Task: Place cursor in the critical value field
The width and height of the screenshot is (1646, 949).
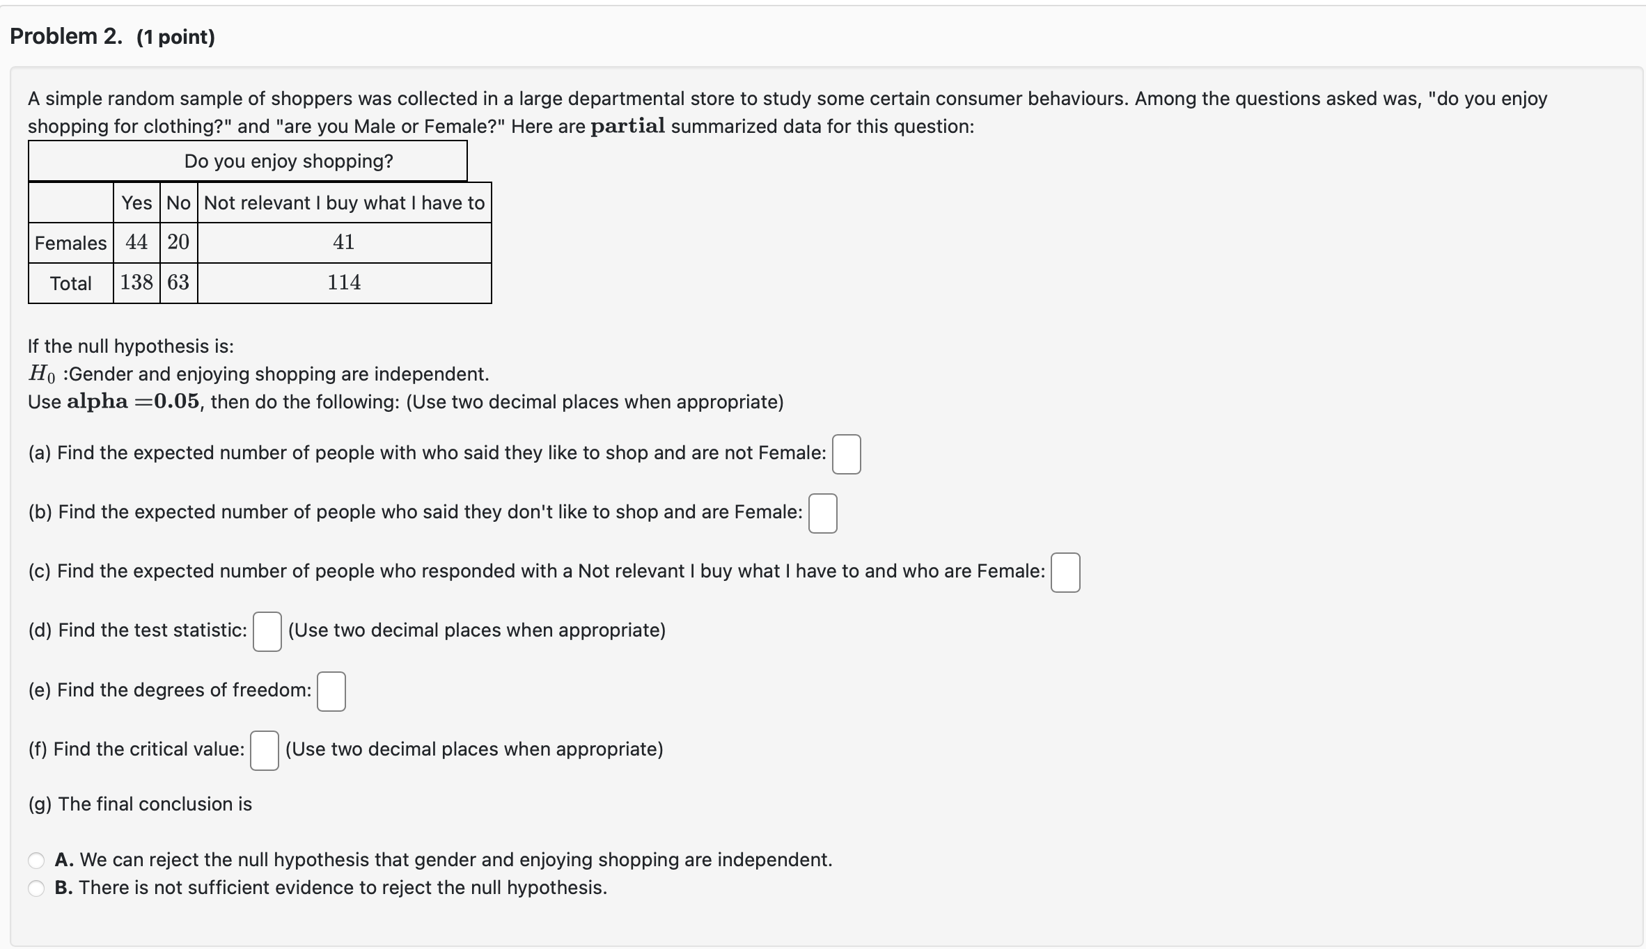Action: click(x=264, y=751)
